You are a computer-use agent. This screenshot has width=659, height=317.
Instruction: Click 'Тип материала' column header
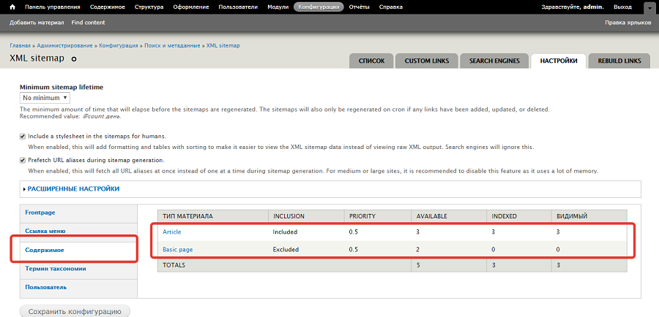pyautogui.click(x=188, y=216)
